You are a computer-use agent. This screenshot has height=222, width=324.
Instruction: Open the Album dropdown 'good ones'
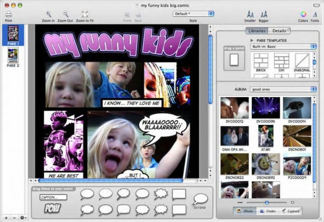click(283, 89)
